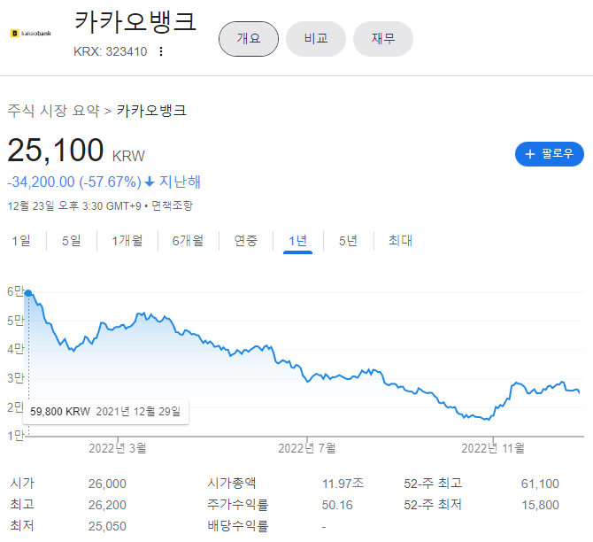Select the 5일 chart range

coord(72,241)
